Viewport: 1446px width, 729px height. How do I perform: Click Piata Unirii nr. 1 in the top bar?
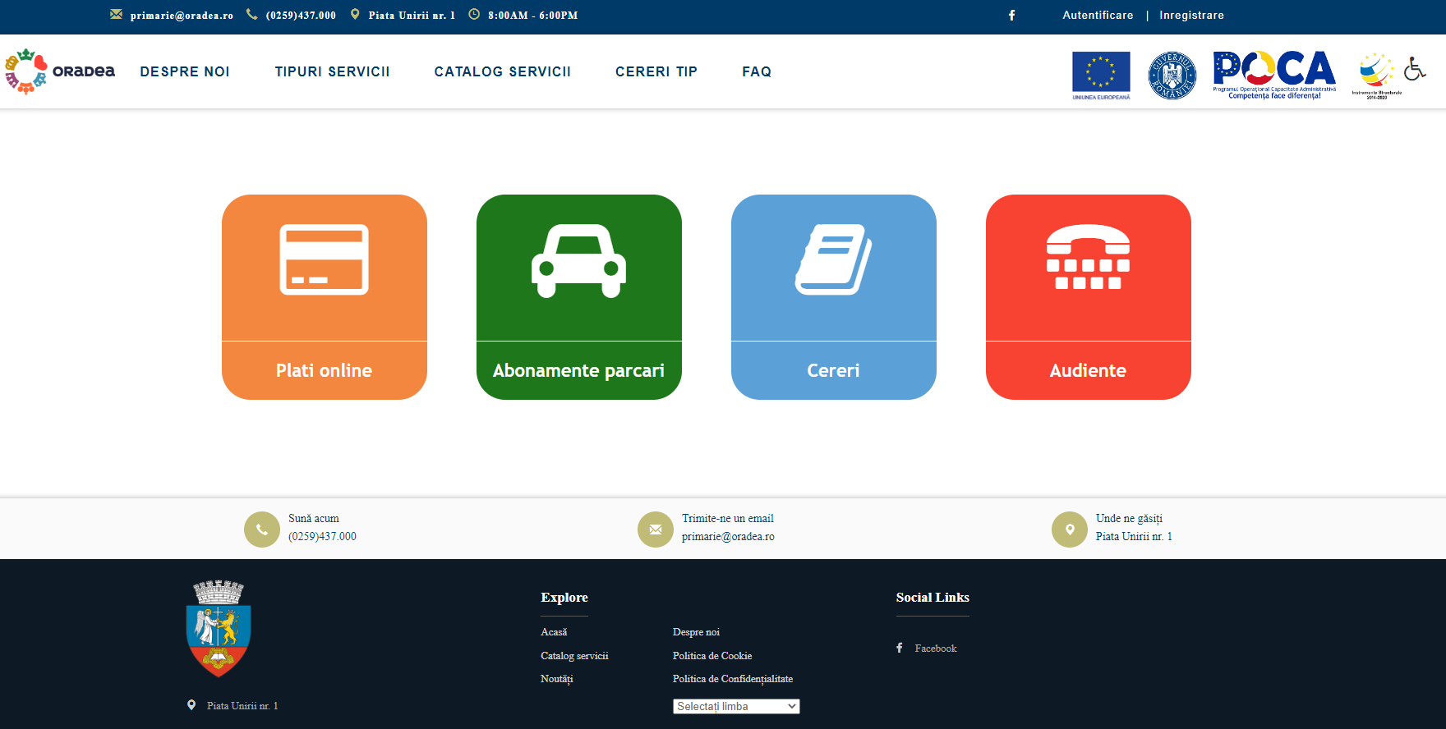coord(412,16)
